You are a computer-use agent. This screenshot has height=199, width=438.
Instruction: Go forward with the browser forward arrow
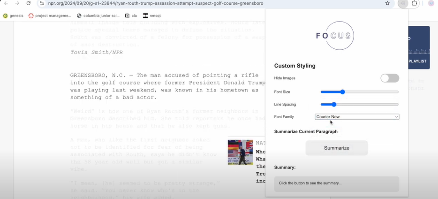click(17, 3)
